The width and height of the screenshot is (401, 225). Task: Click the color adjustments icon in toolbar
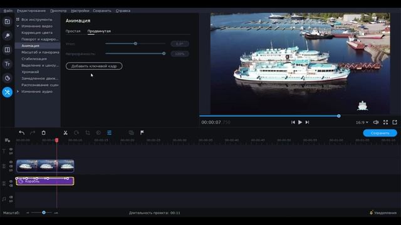[x=98, y=132]
